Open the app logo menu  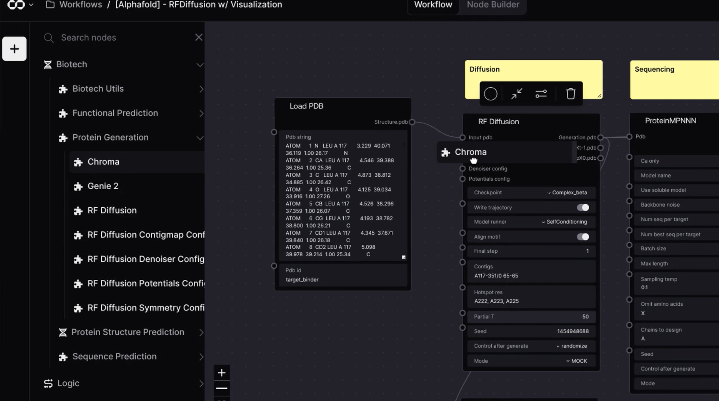click(x=16, y=5)
